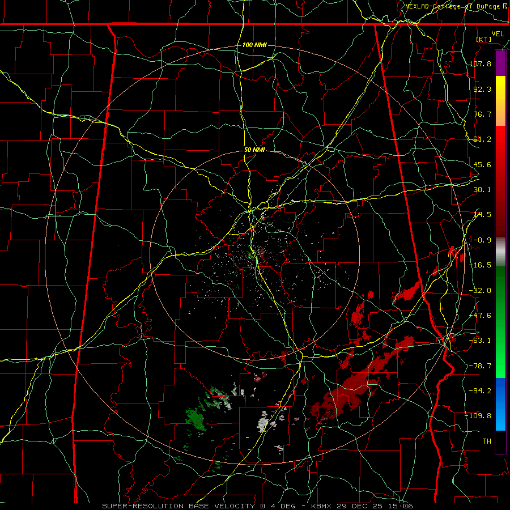This screenshot has height=510, width=510.
Task: Pick the yellow-orange segment of the color bar
Action: click(x=500, y=101)
